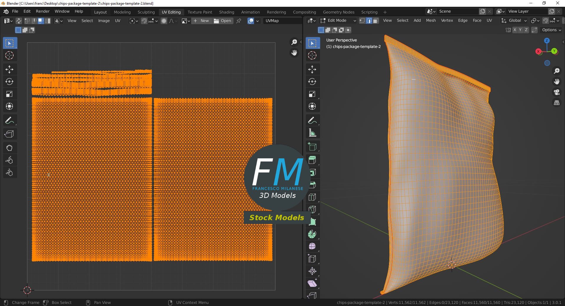Toggle camera view in the 3D viewport
This screenshot has width=565, height=306.
(556, 92)
